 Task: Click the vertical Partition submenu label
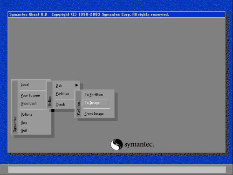pyautogui.click(x=78, y=108)
